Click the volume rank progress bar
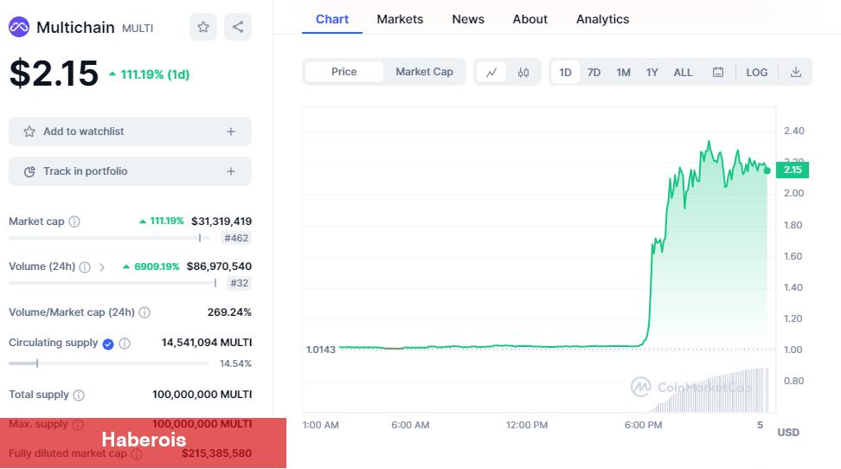This screenshot has width=841, height=469. click(x=112, y=283)
